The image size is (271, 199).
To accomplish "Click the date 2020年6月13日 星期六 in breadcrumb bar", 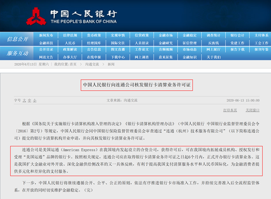I will (x=31, y=64).
